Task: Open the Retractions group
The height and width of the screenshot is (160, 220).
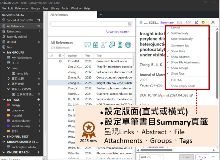Action: (x=14, y=31)
